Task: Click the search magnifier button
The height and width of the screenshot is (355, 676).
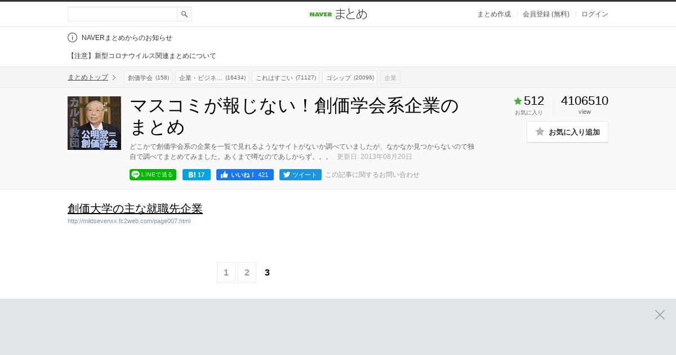Action: point(184,14)
